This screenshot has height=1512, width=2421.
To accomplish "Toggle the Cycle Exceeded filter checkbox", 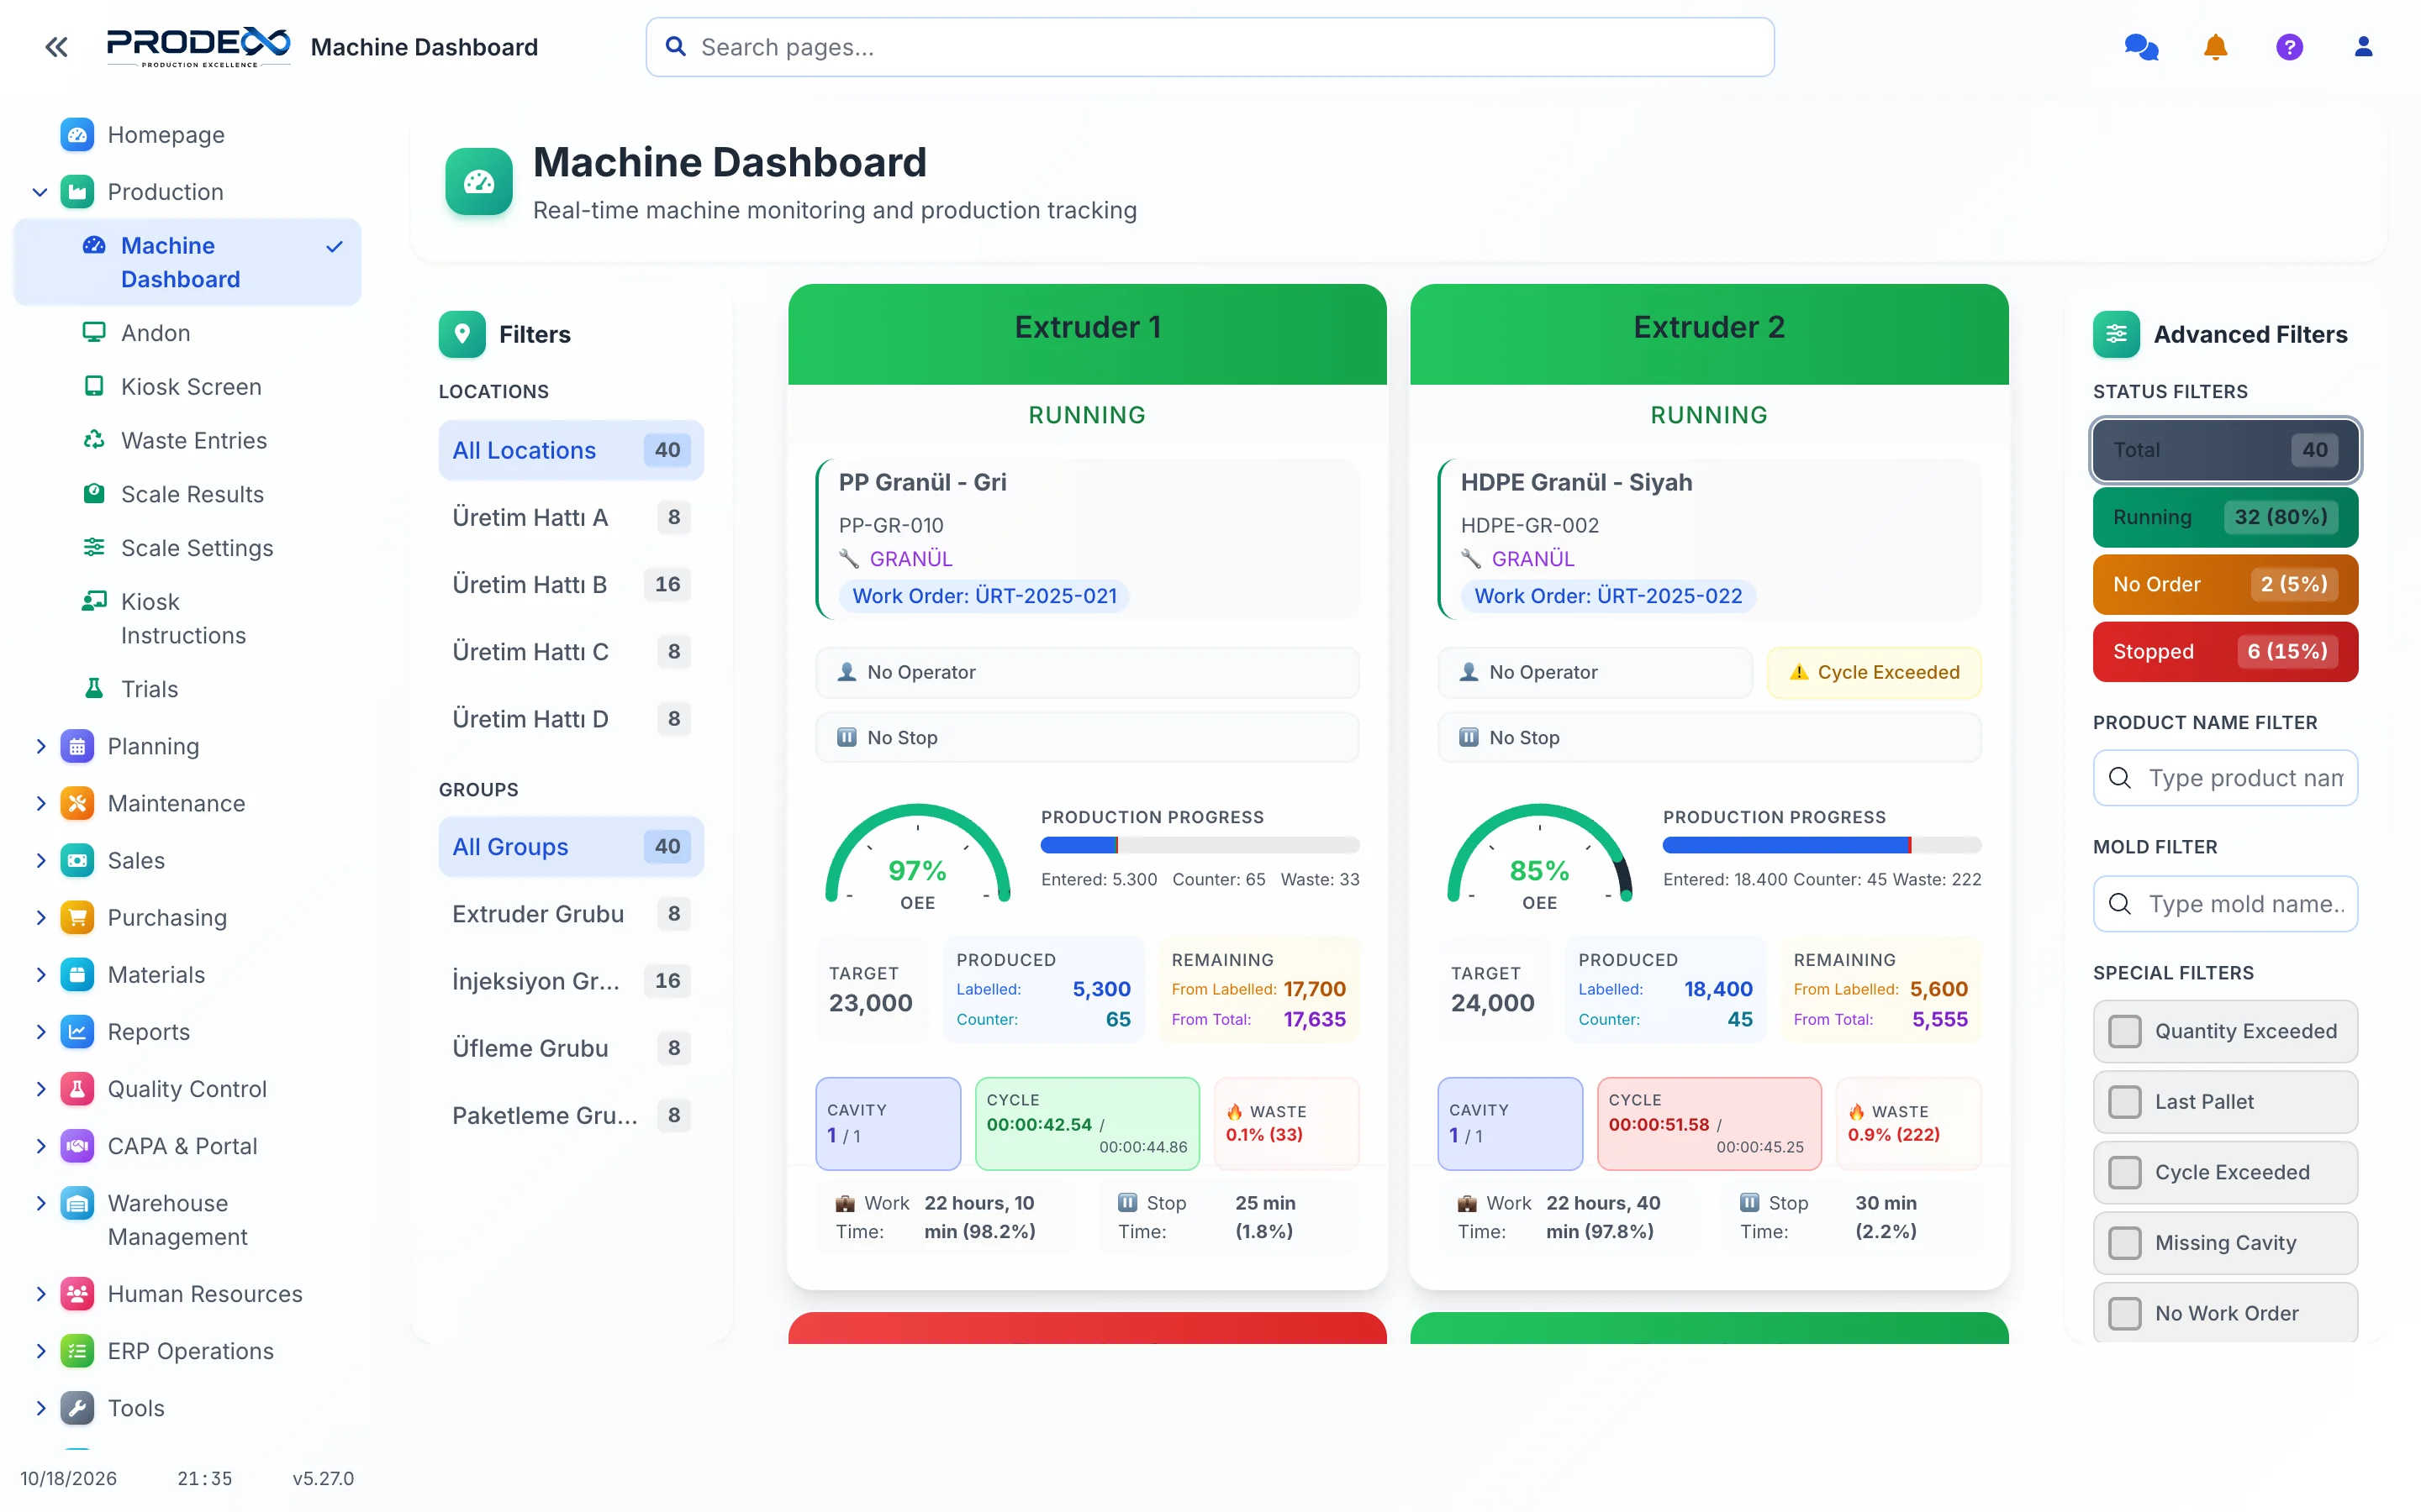I will click(x=2125, y=1172).
